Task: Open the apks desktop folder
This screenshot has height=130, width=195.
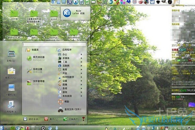Action: coord(34,34)
